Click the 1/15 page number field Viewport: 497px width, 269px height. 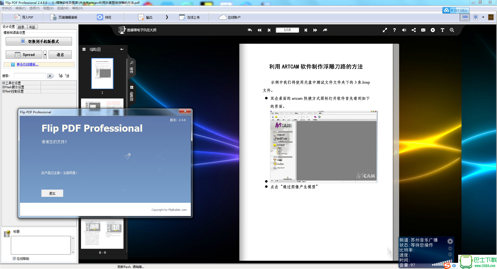click(287, 30)
